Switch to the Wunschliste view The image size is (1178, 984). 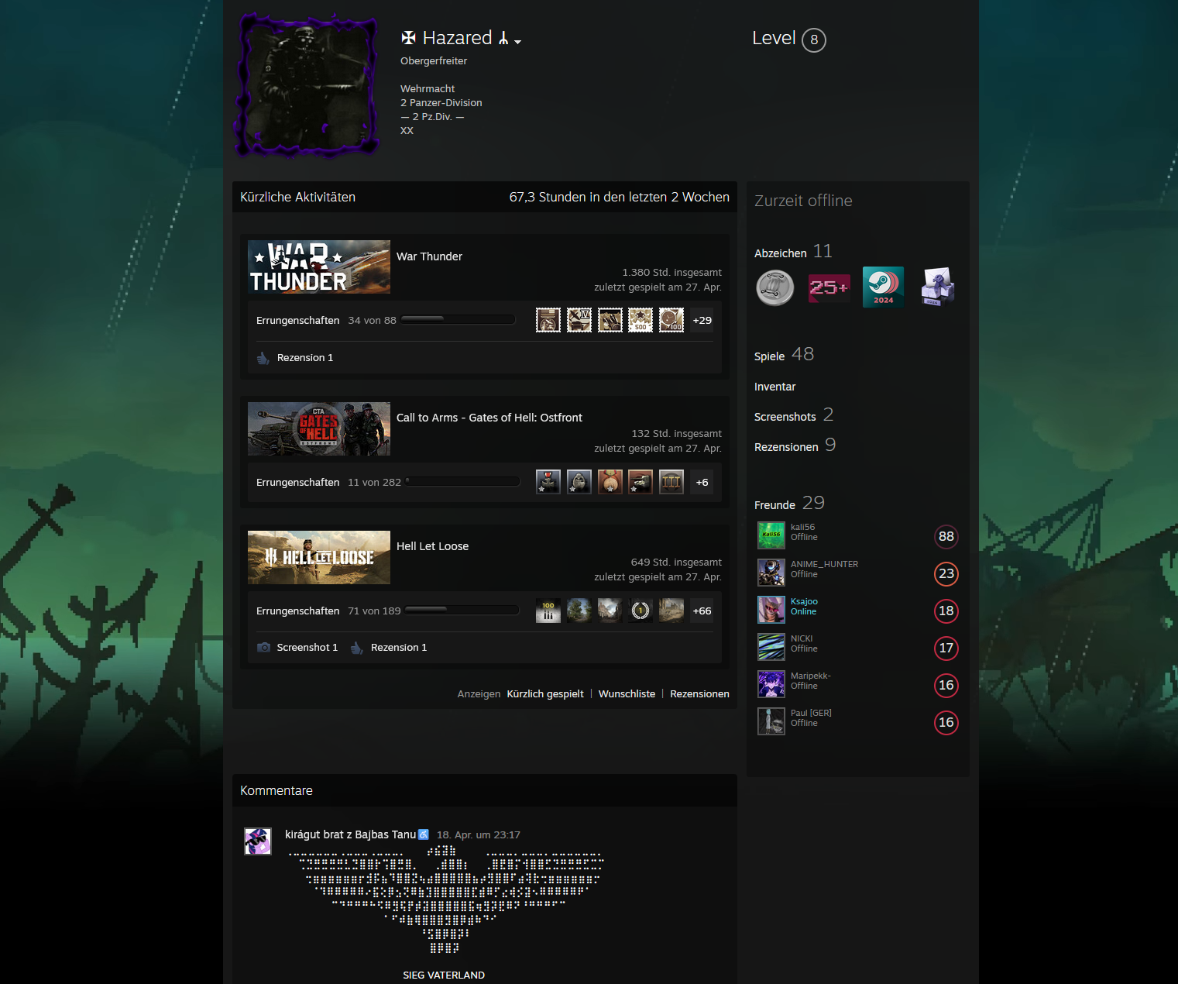point(627,694)
